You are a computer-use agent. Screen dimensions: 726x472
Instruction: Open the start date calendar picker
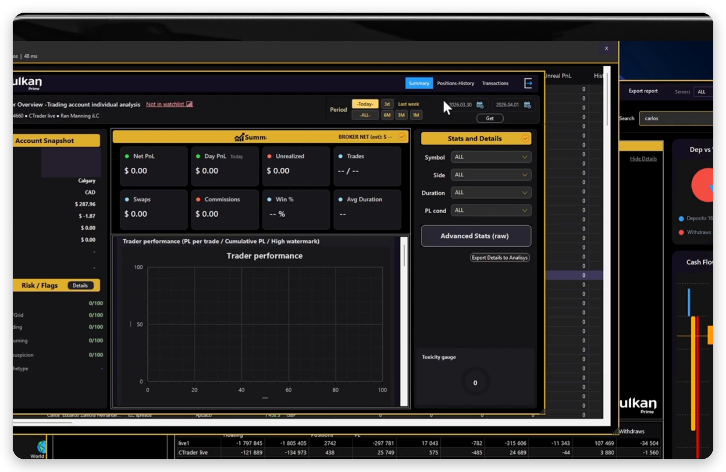tap(480, 105)
